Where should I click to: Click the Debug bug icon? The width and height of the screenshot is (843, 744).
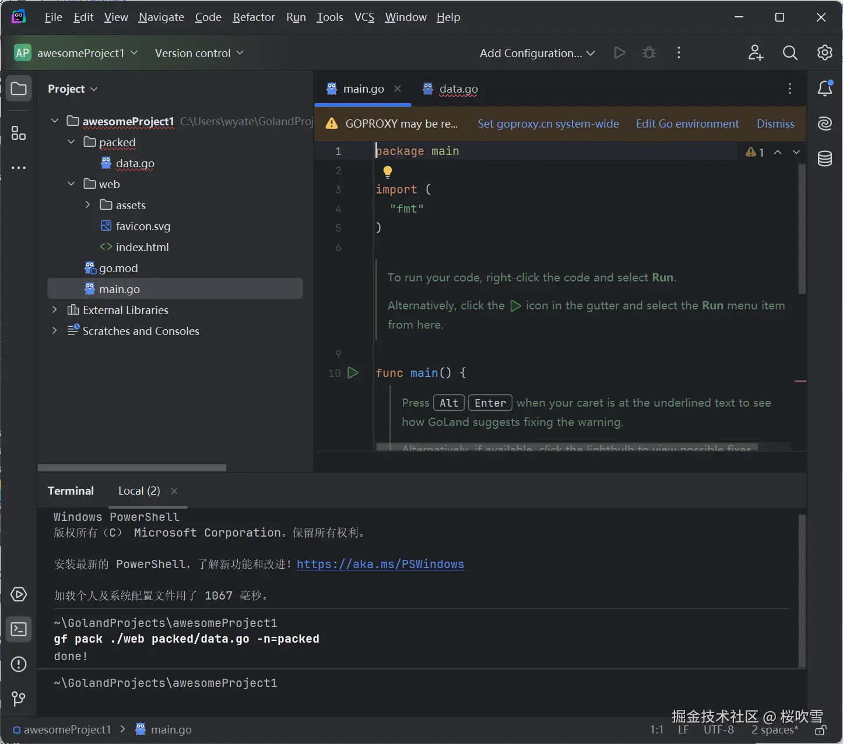tap(649, 53)
